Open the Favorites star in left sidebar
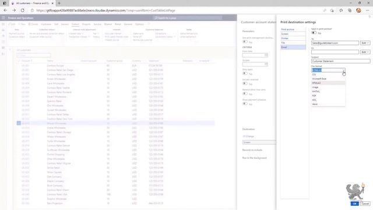The width and height of the screenshot is (373, 210). (x=3, y=36)
